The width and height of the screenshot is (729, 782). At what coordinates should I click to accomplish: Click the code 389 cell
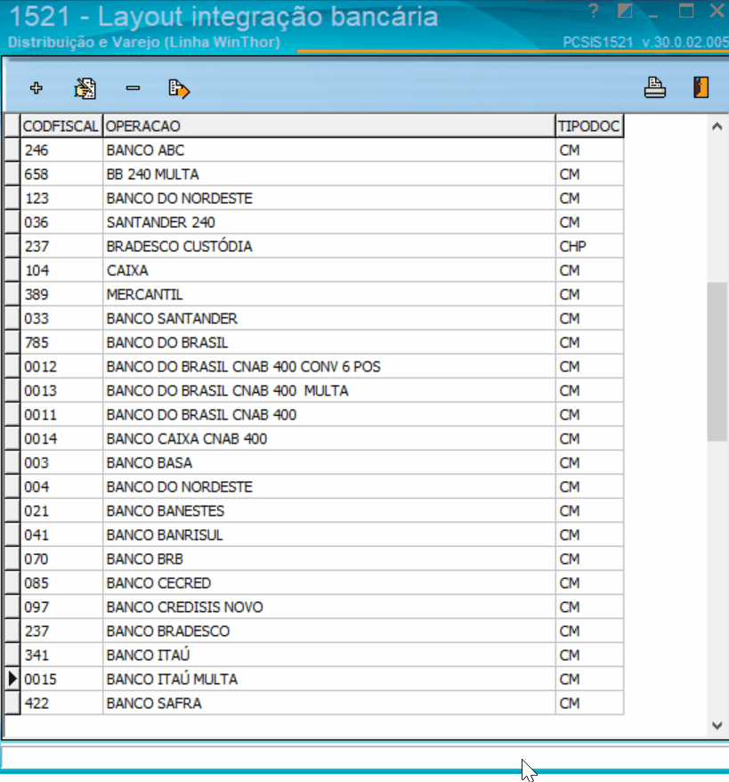pos(61,294)
